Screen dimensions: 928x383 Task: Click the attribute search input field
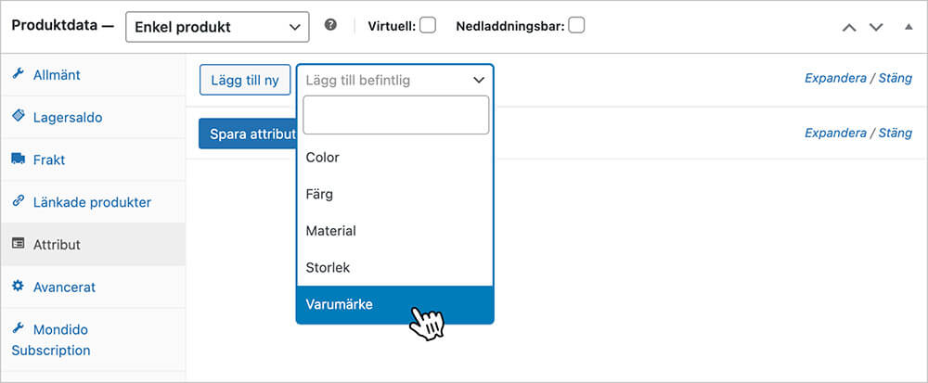click(395, 115)
